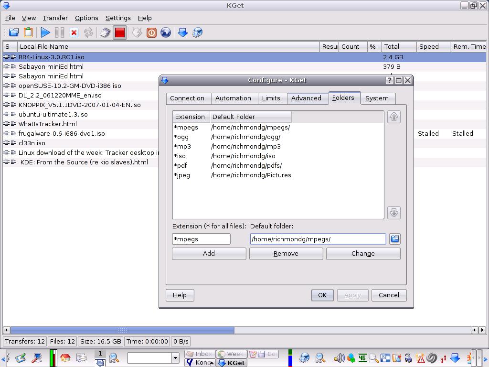This screenshot has width=489, height=367.
Task: Sort by Local File Name column header
Action: click(x=169, y=47)
